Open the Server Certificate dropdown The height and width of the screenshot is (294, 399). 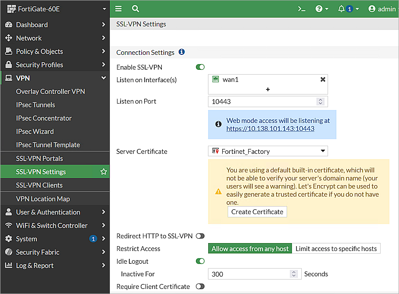268,151
